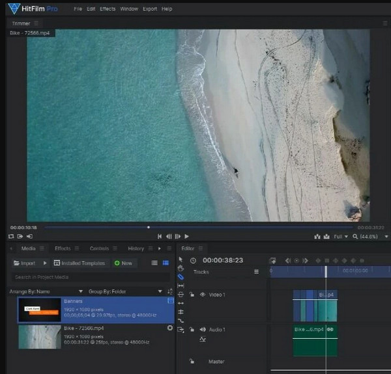Switch to the History tab
Image resolution: width=391 pixels, height=374 pixels.
[x=136, y=248]
